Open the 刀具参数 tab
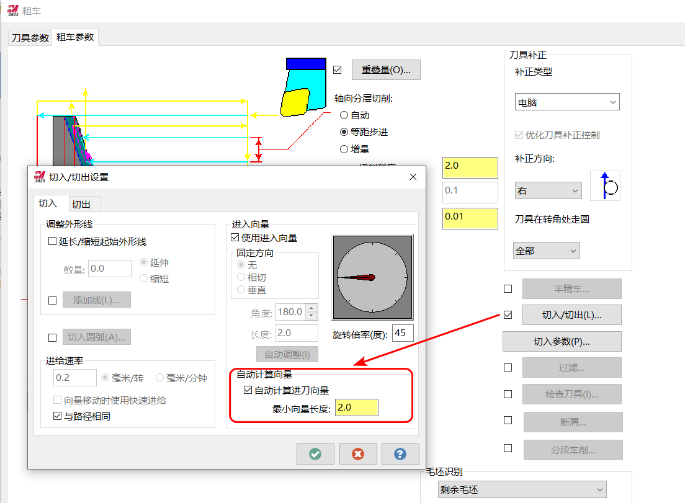 30,38
